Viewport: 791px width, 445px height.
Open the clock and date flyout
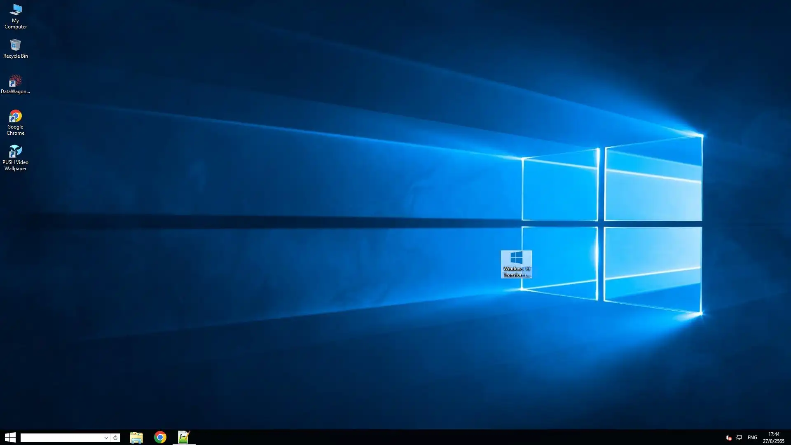click(773, 438)
